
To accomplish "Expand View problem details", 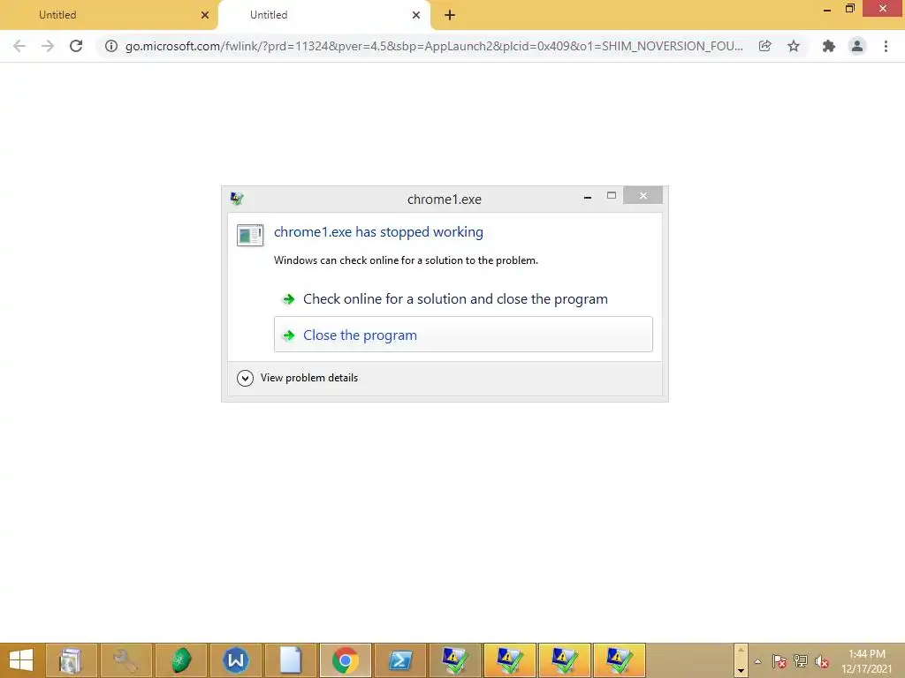I will click(x=298, y=378).
